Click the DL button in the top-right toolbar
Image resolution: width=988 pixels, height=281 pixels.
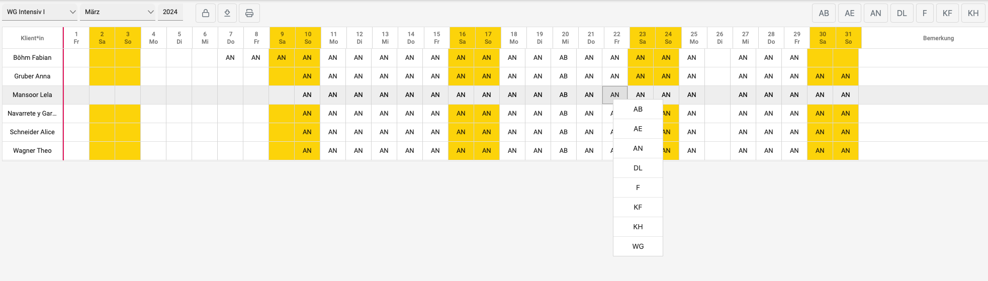coord(902,14)
